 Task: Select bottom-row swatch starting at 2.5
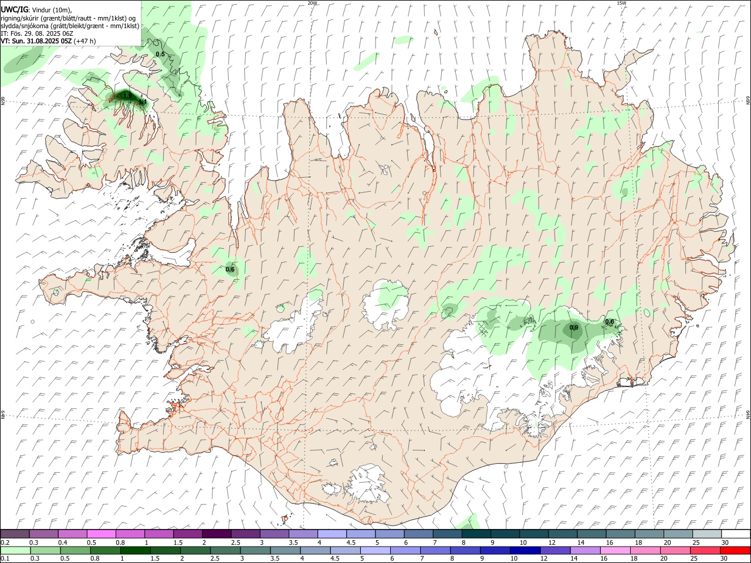[x=225, y=550]
